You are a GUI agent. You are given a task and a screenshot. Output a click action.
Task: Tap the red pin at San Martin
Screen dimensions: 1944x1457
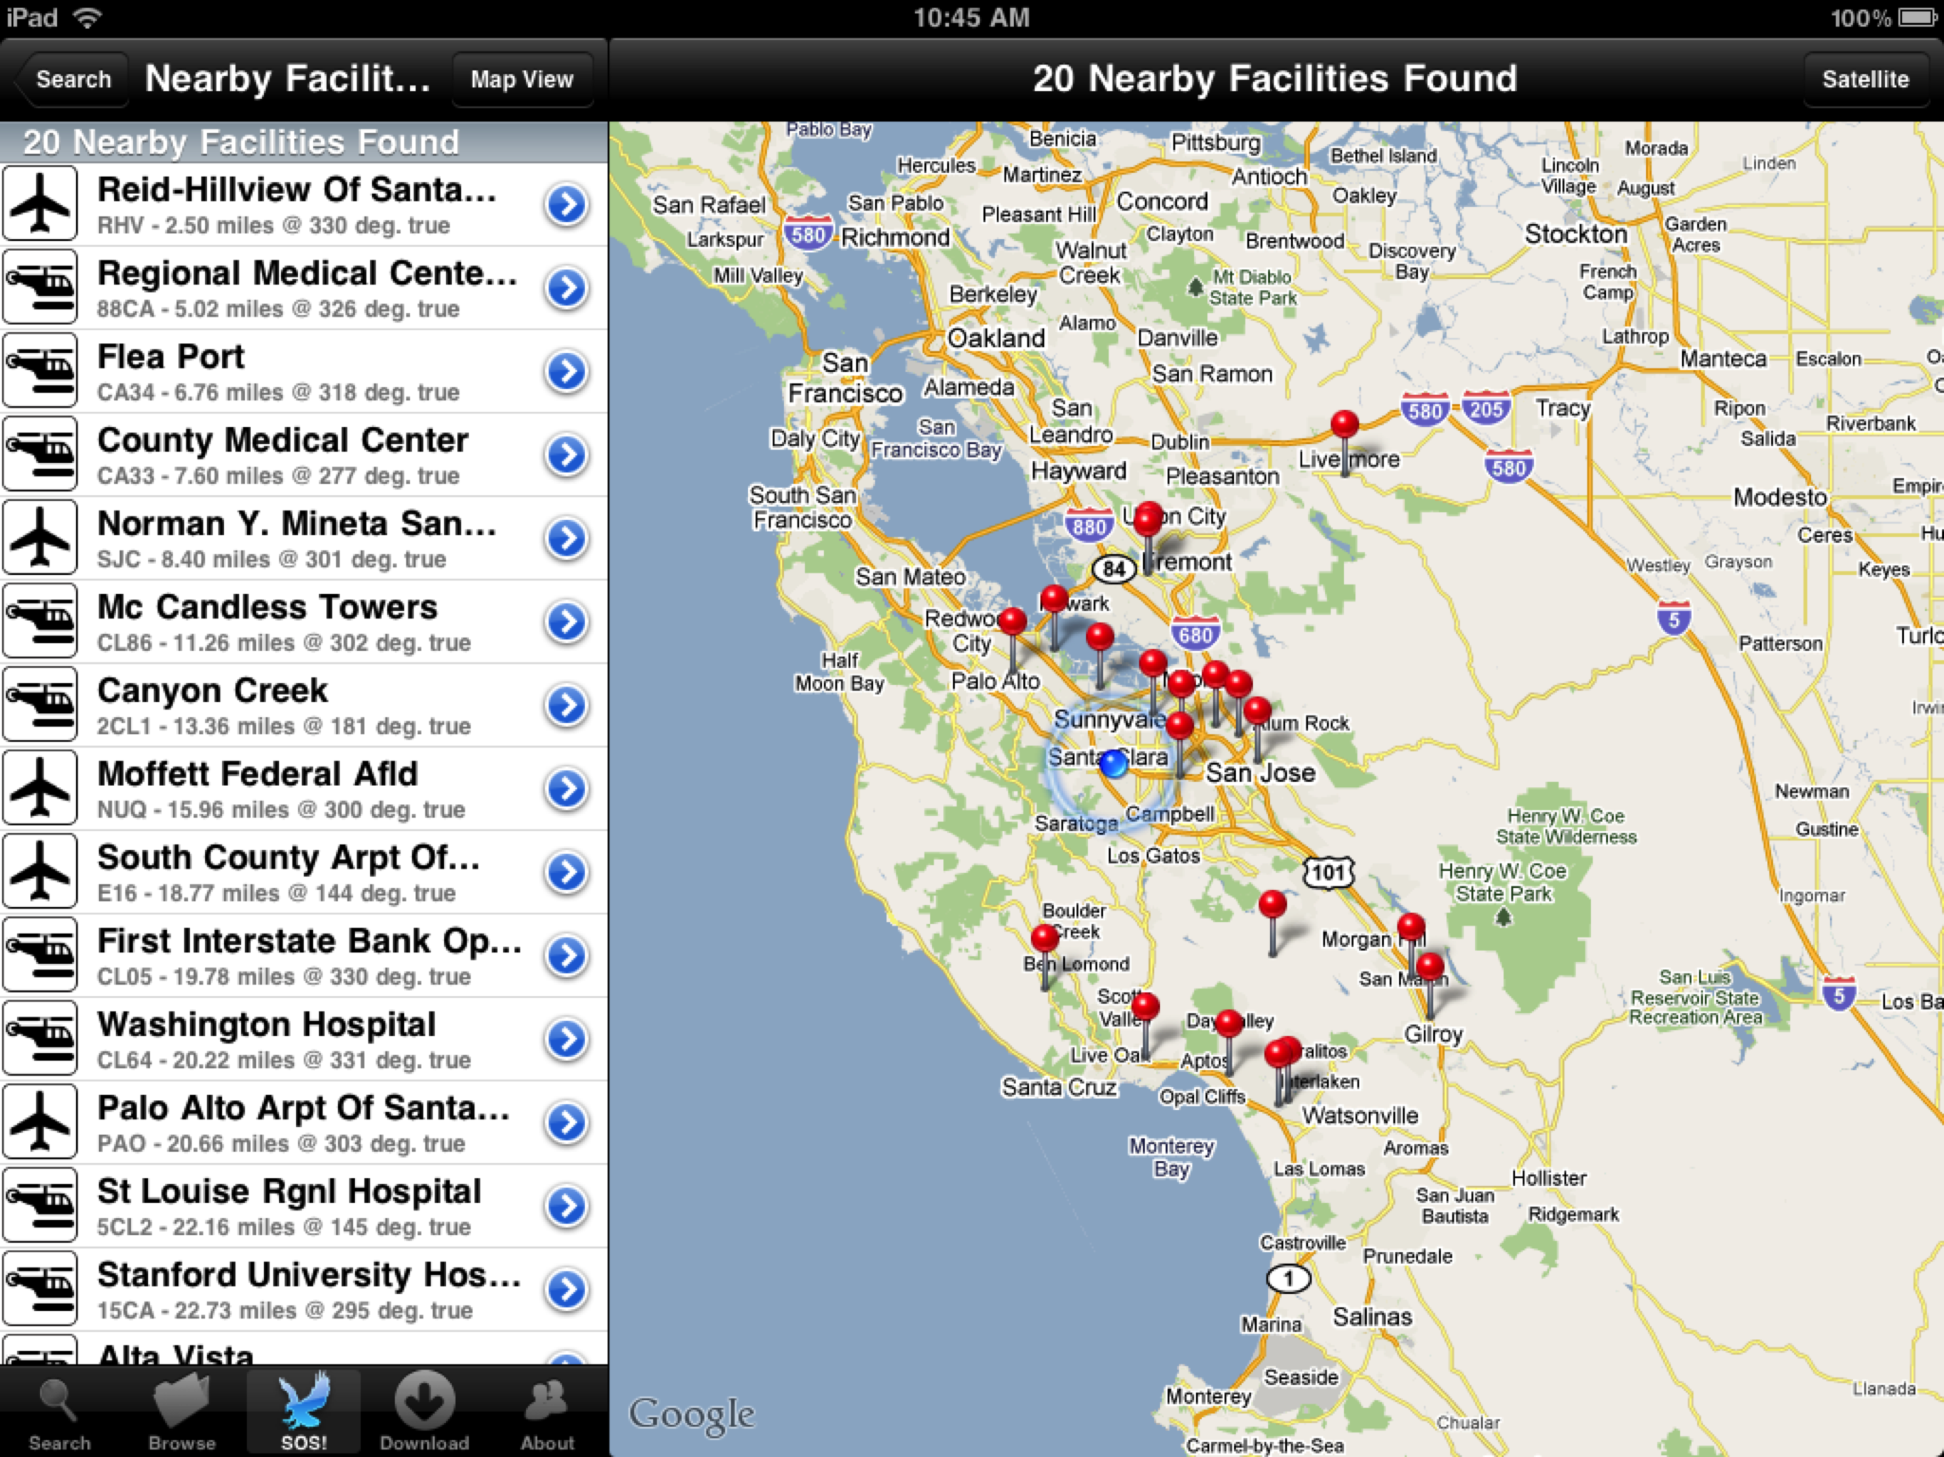1430,967
